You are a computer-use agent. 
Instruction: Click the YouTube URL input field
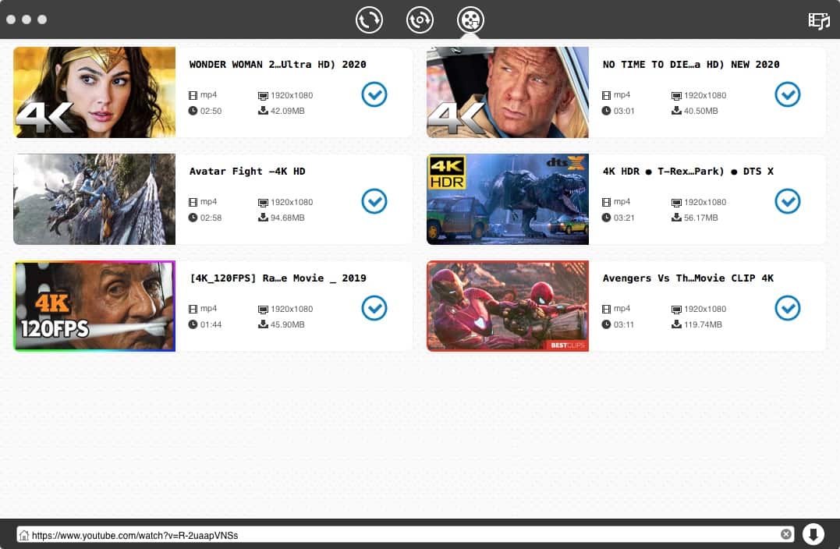click(405, 534)
